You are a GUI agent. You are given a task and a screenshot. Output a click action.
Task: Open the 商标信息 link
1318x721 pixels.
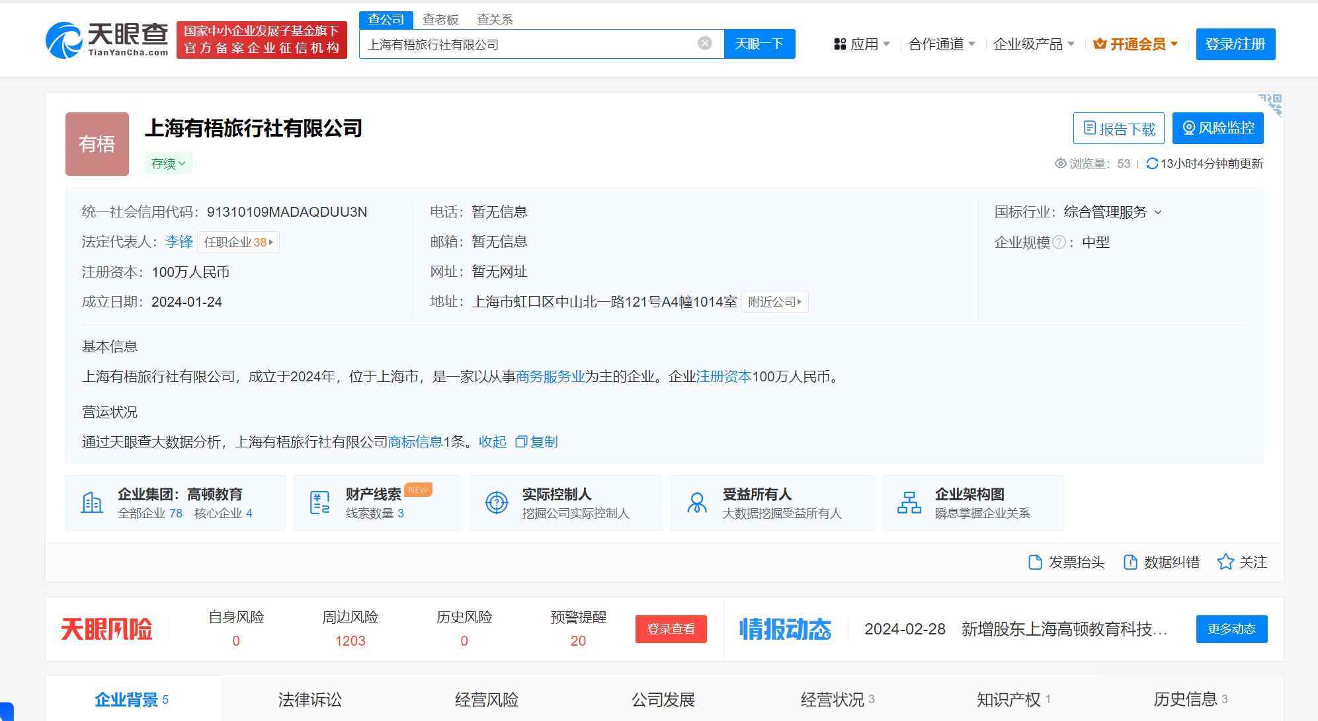coord(415,442)
